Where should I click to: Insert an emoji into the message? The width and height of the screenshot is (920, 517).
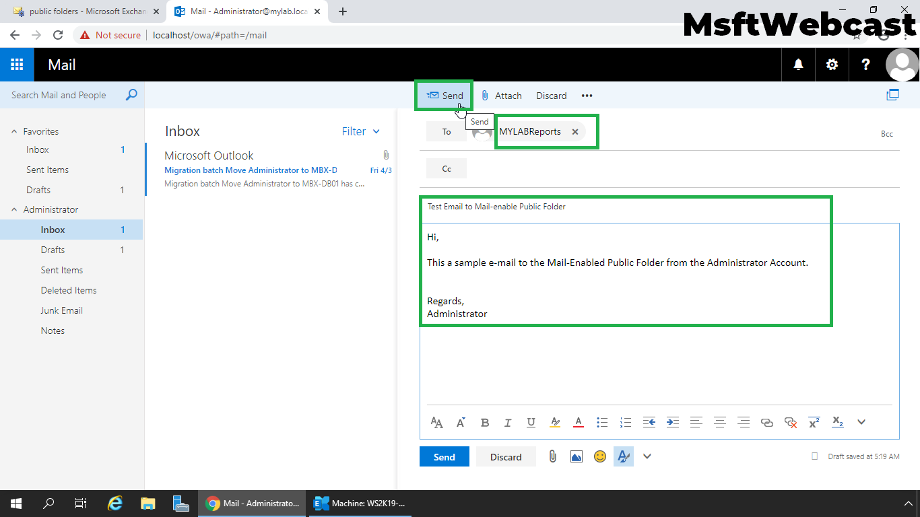tap(600, 456)
